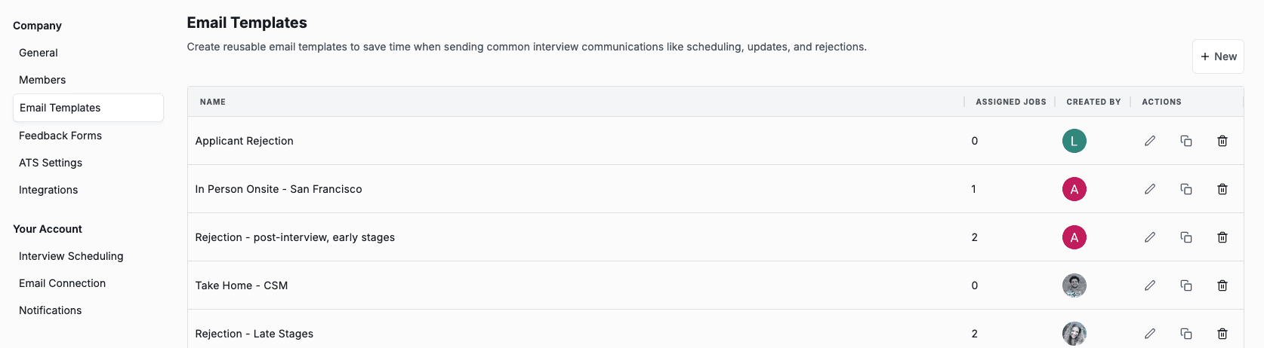Go to Members settings page

[x=42, y=80]
